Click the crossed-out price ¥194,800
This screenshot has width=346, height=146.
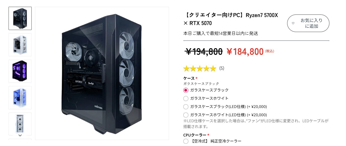coord(204,52)
